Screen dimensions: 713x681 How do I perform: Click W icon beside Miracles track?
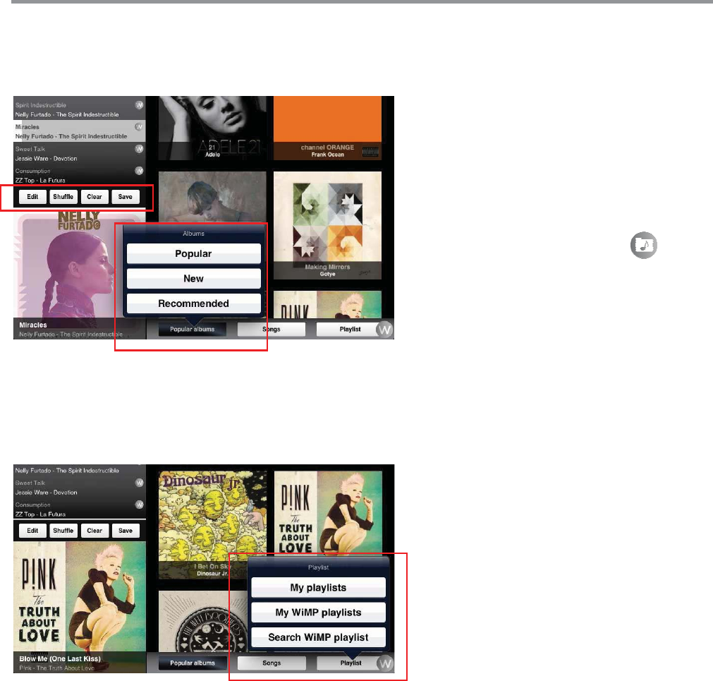(x=139, y=127)
